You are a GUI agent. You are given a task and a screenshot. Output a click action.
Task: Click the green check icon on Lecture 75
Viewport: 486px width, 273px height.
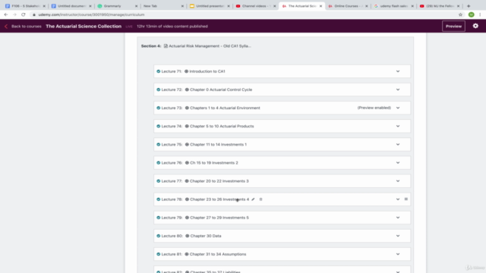point(159,144)
